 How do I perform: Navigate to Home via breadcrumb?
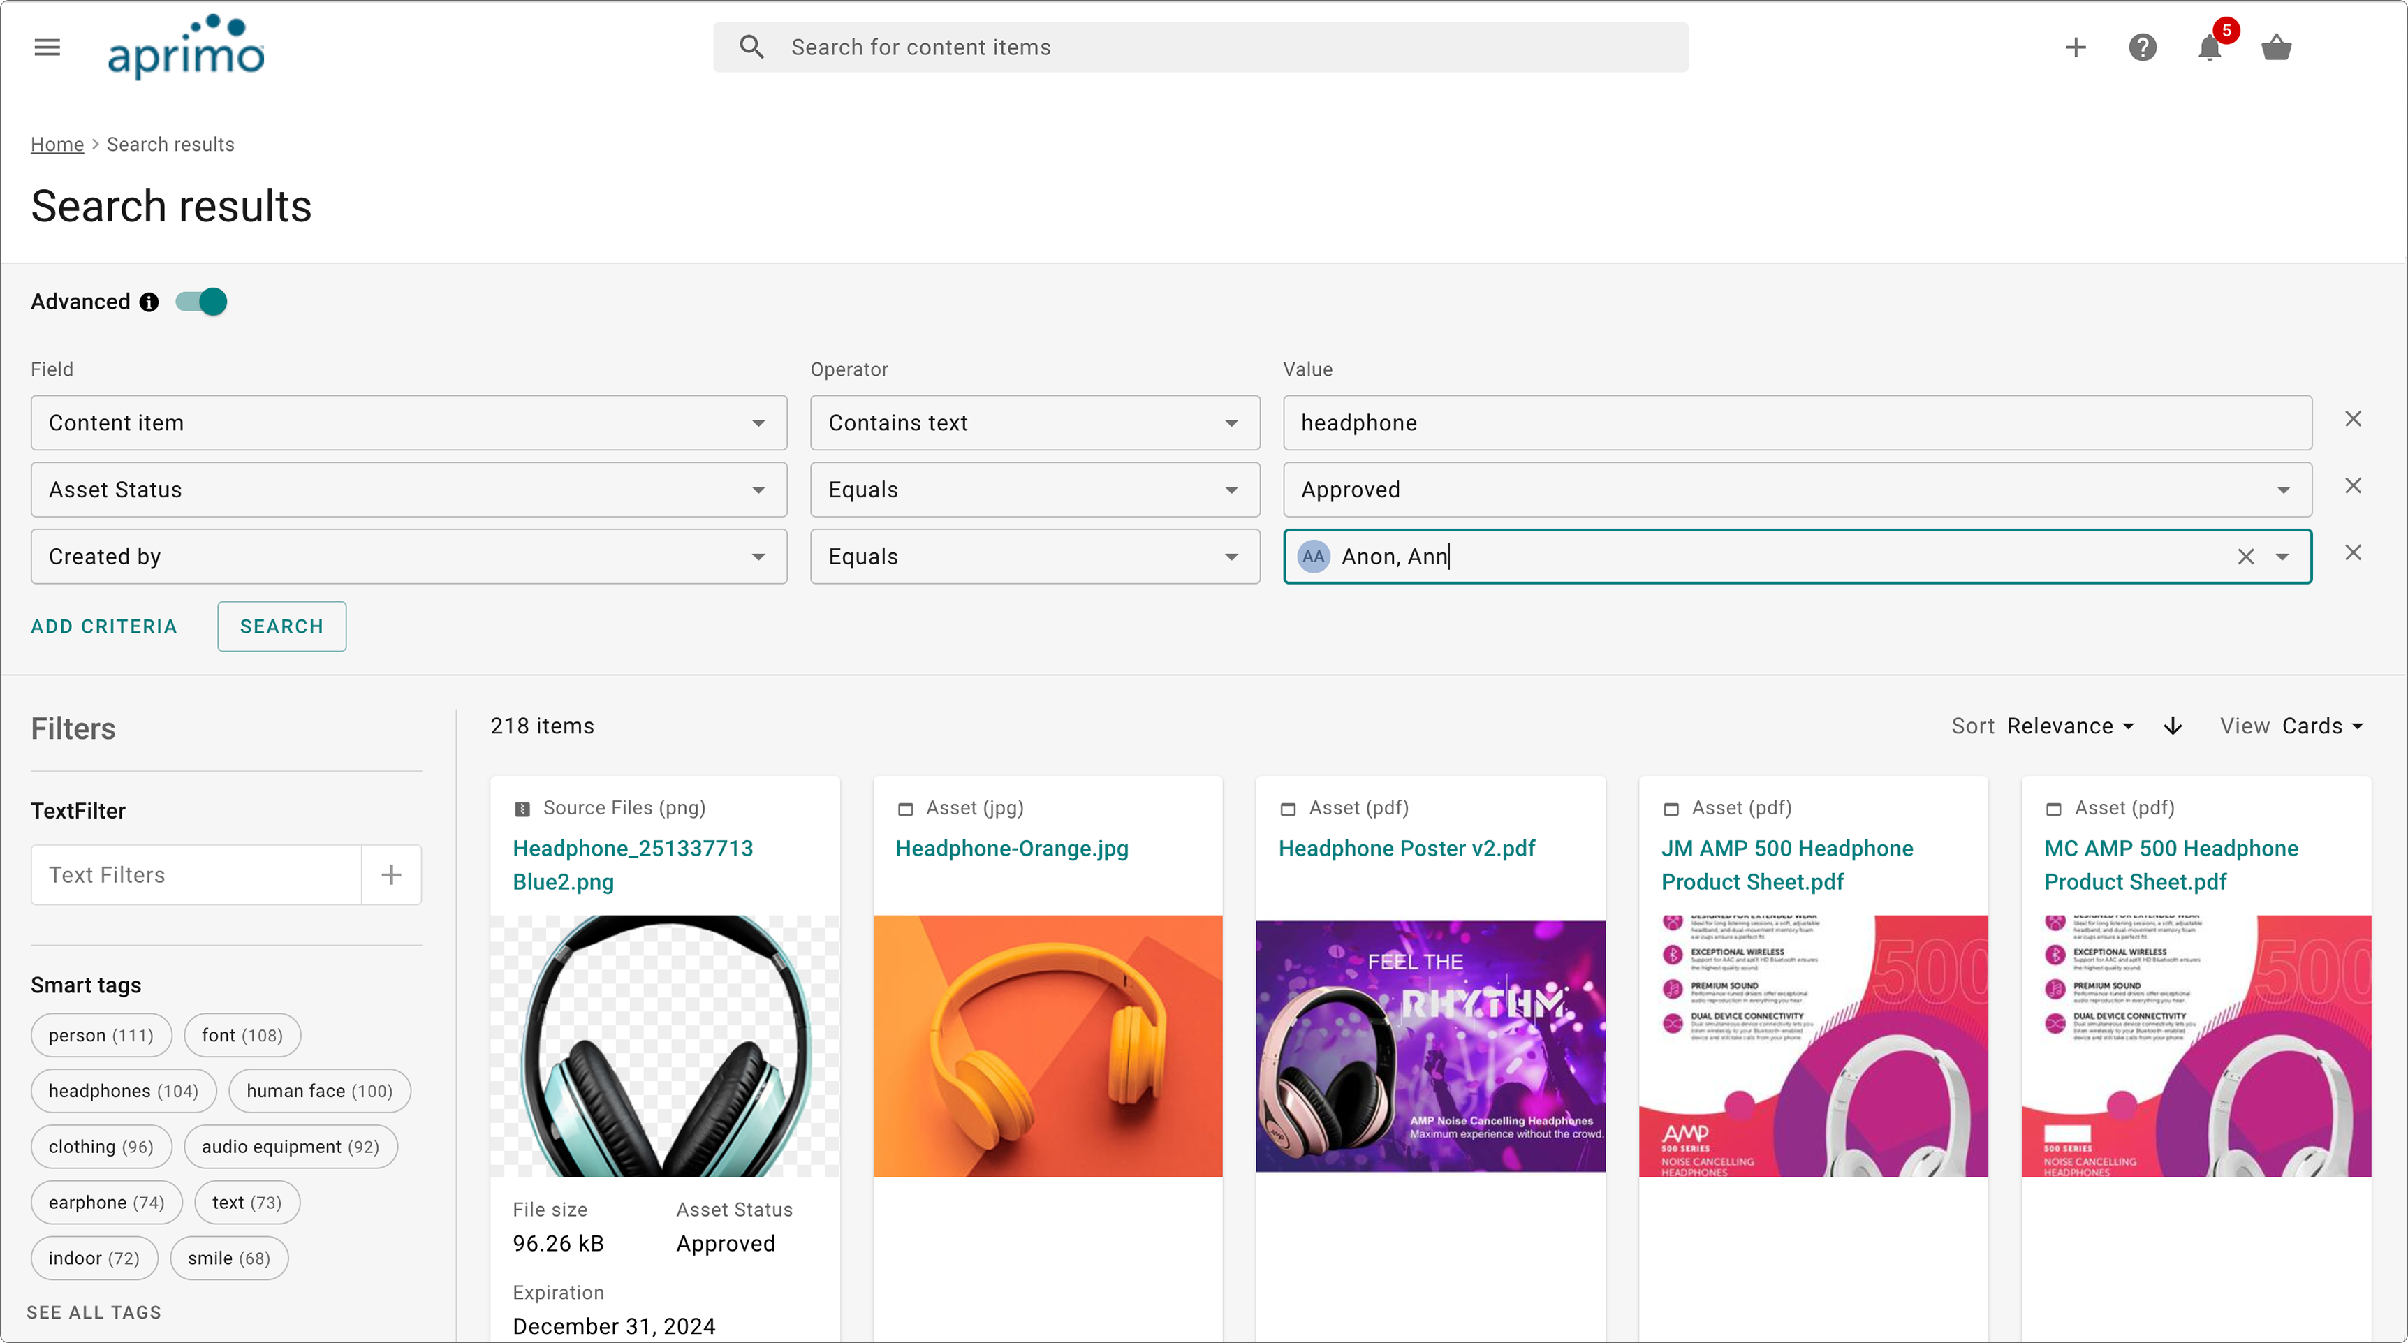[x=57, y=144]
